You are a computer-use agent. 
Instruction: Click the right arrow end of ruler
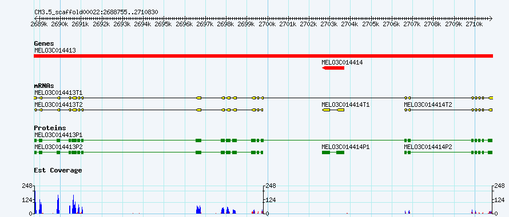tap(491, 18)
